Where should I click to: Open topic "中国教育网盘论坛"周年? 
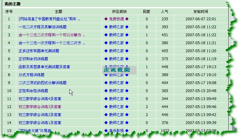pyautogui.click(x=49, y=19)
